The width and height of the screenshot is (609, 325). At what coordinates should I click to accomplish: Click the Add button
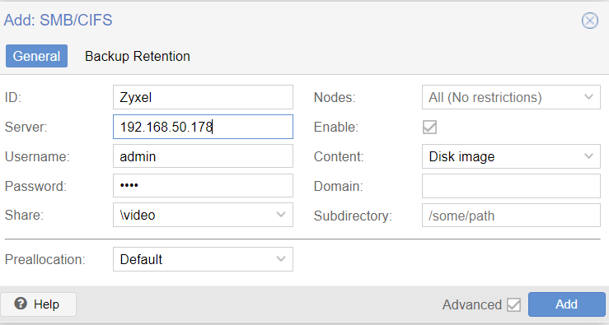point(566,304)
